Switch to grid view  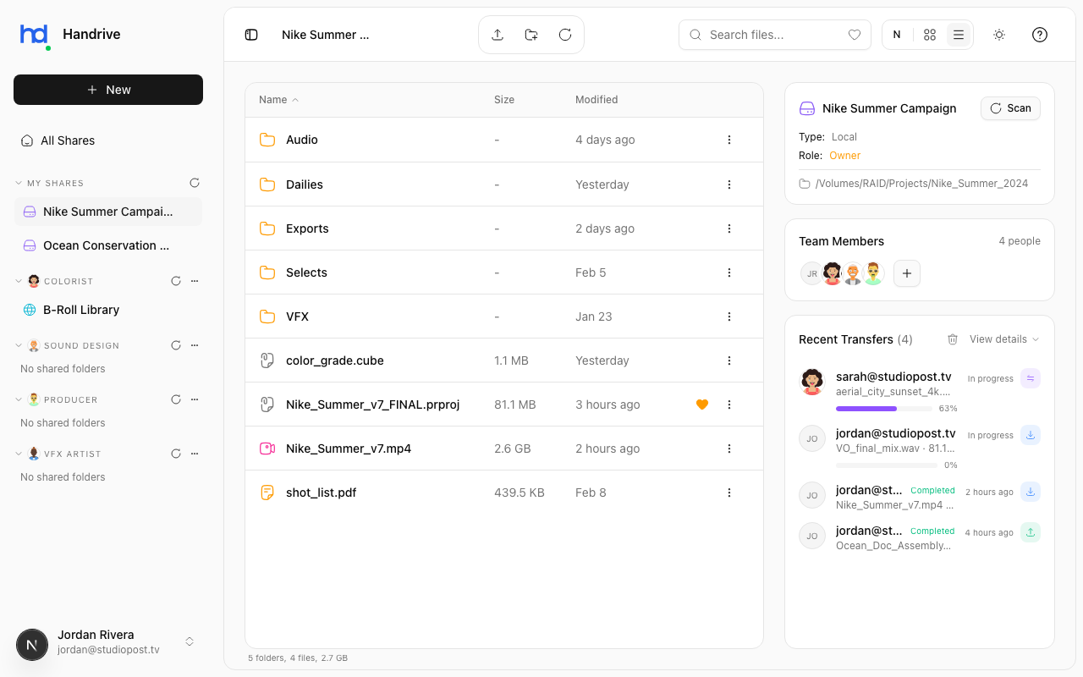(x=929, y=35)
